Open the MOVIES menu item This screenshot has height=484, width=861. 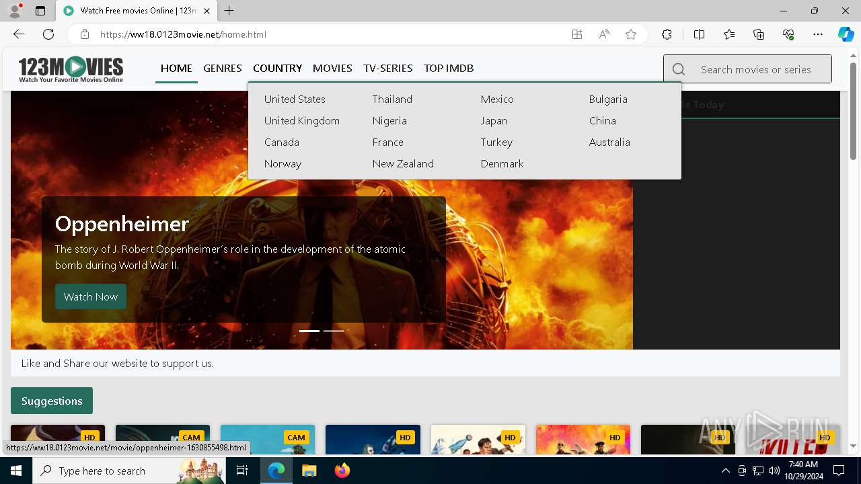point(332,68)
